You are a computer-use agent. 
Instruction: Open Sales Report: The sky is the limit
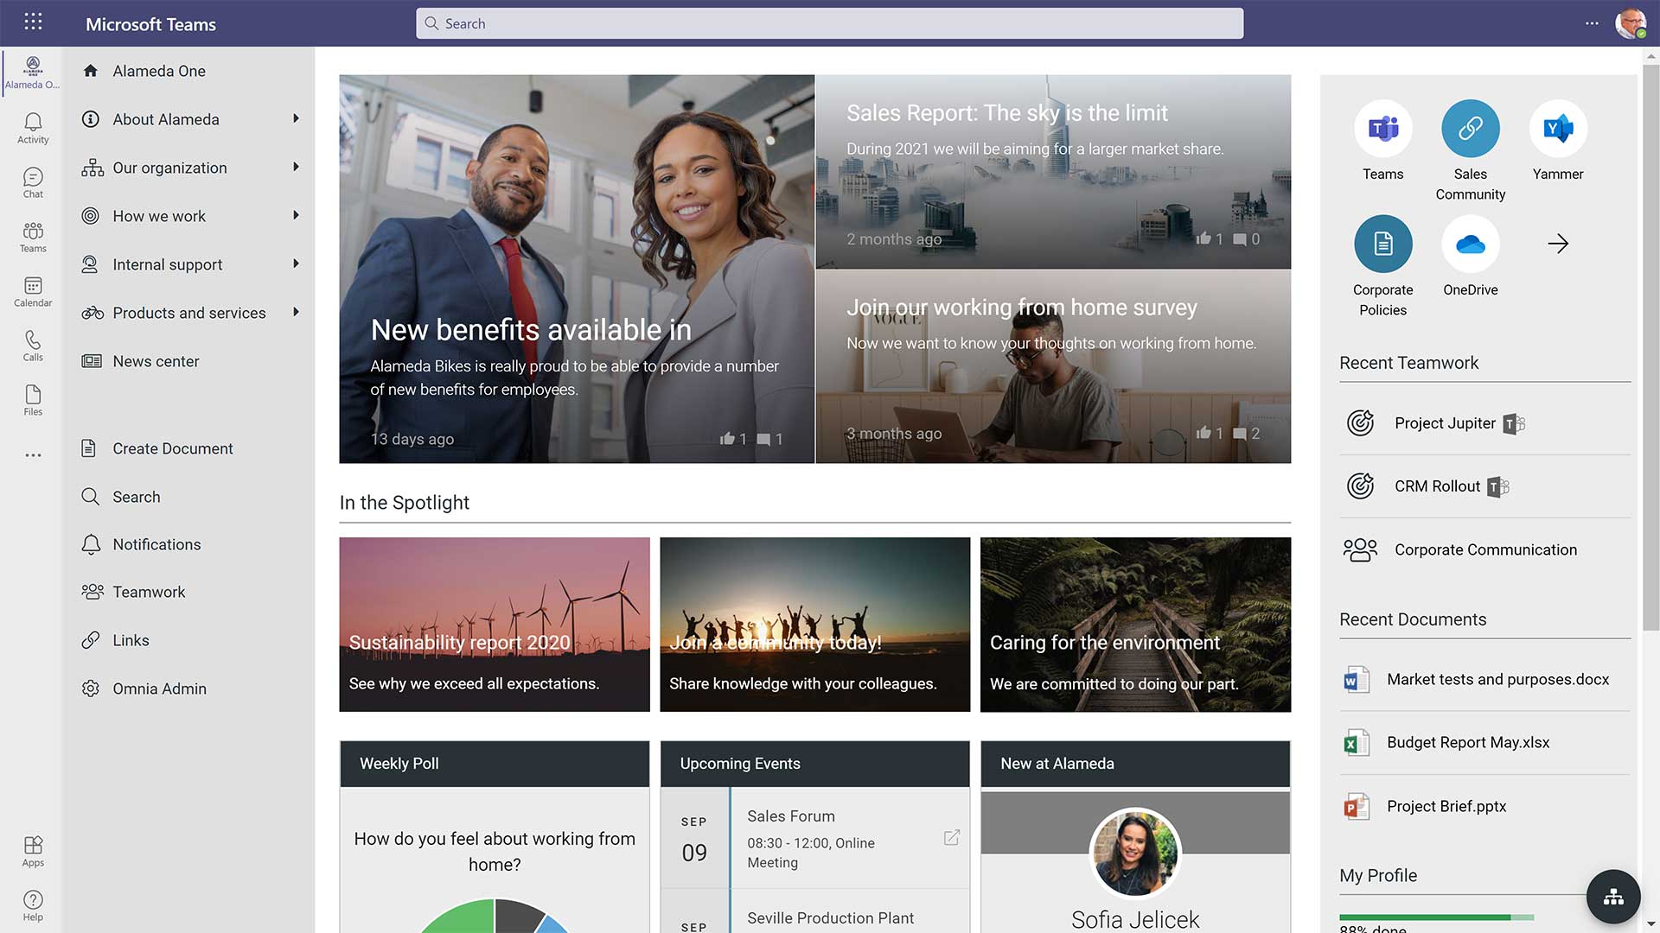1053,171
